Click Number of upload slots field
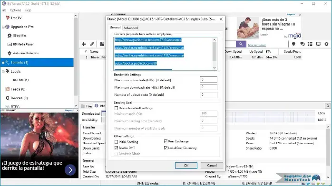The height and width of the screenshot is (186, 332). (x=208, y=95)
